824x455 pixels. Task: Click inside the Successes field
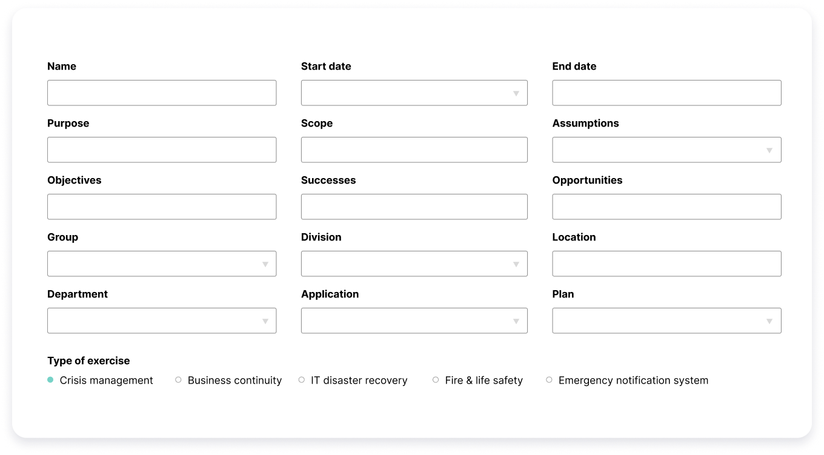click(x=414, y=207)
